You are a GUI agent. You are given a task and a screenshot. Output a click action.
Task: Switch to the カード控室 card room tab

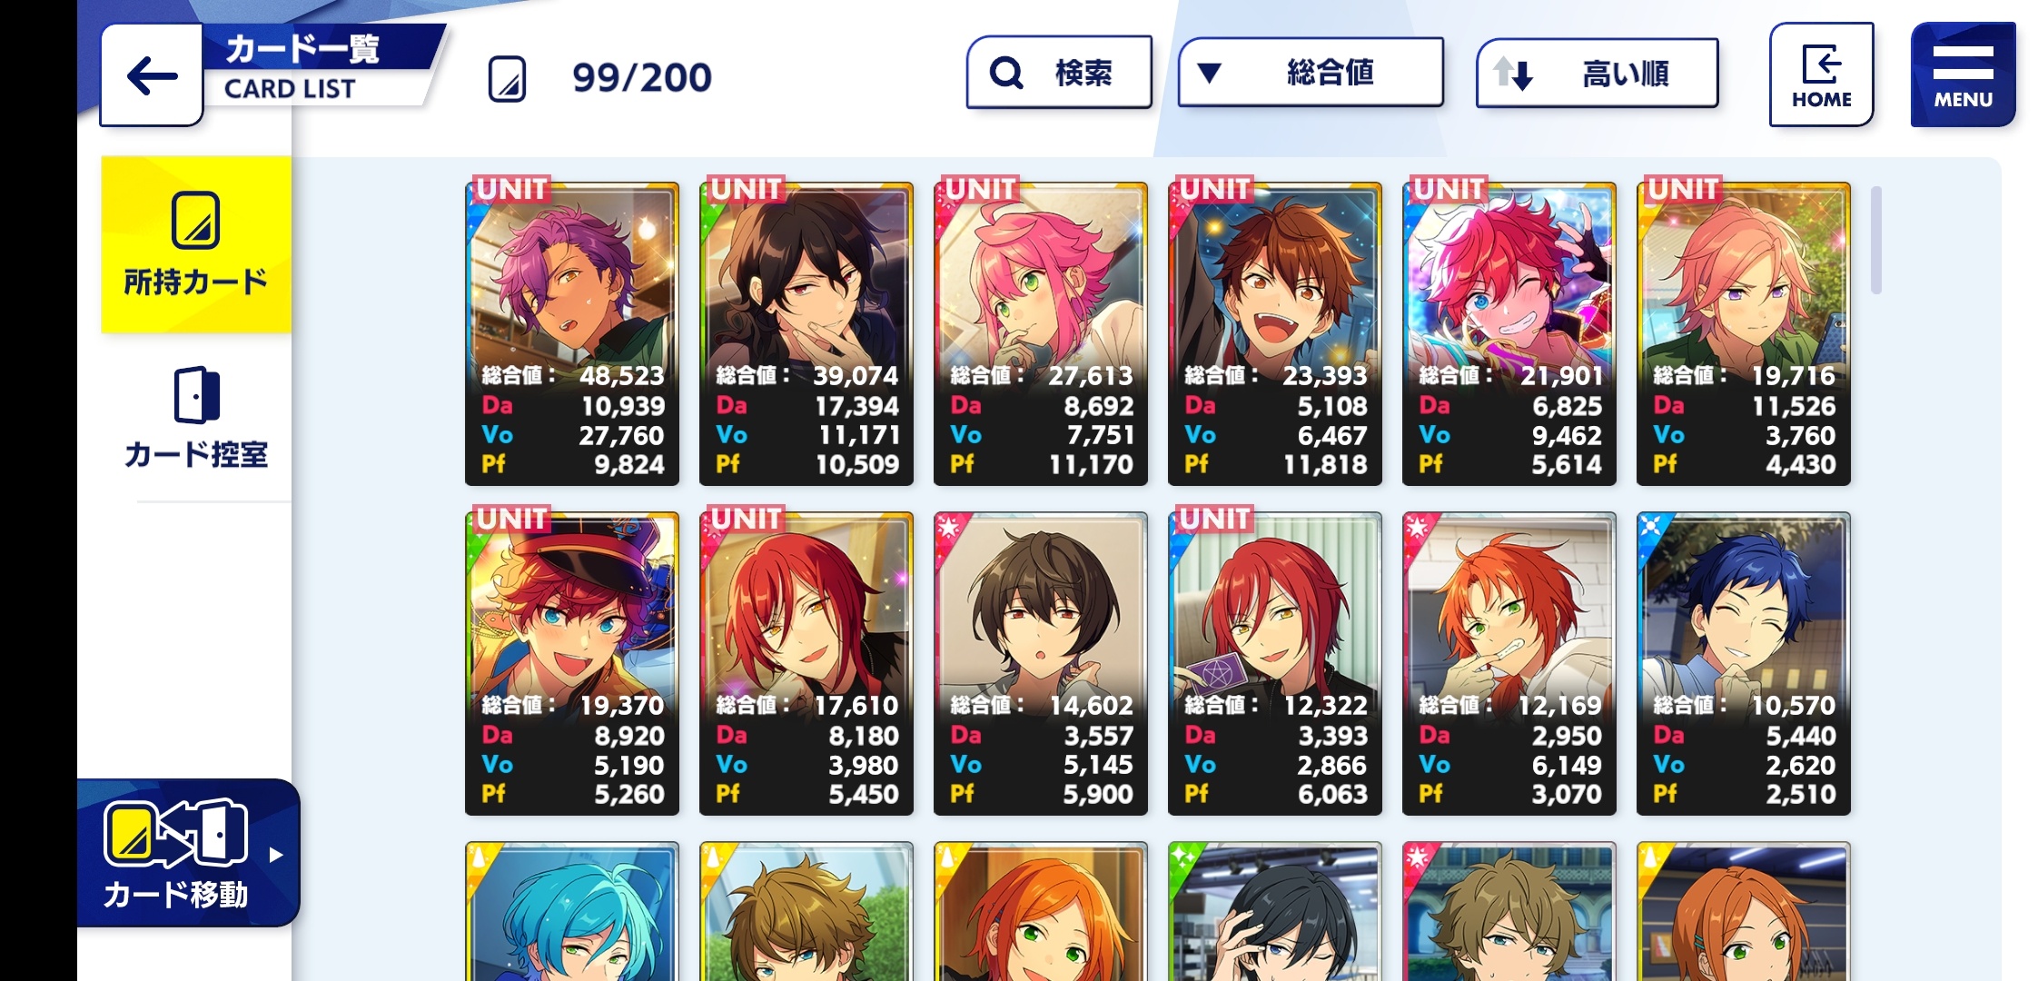tap(196, 418)
